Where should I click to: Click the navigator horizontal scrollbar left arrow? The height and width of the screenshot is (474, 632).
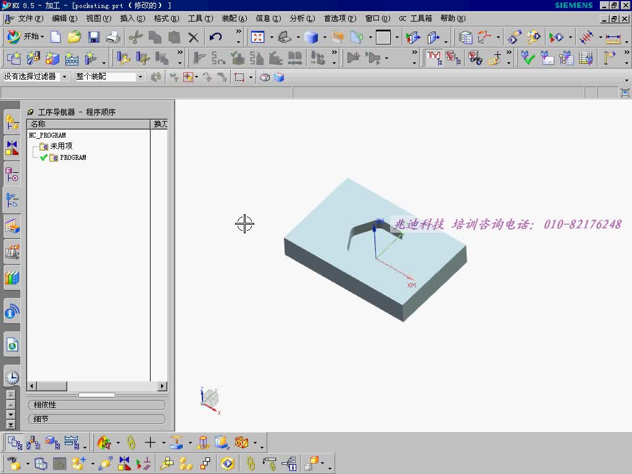[32, 386]
